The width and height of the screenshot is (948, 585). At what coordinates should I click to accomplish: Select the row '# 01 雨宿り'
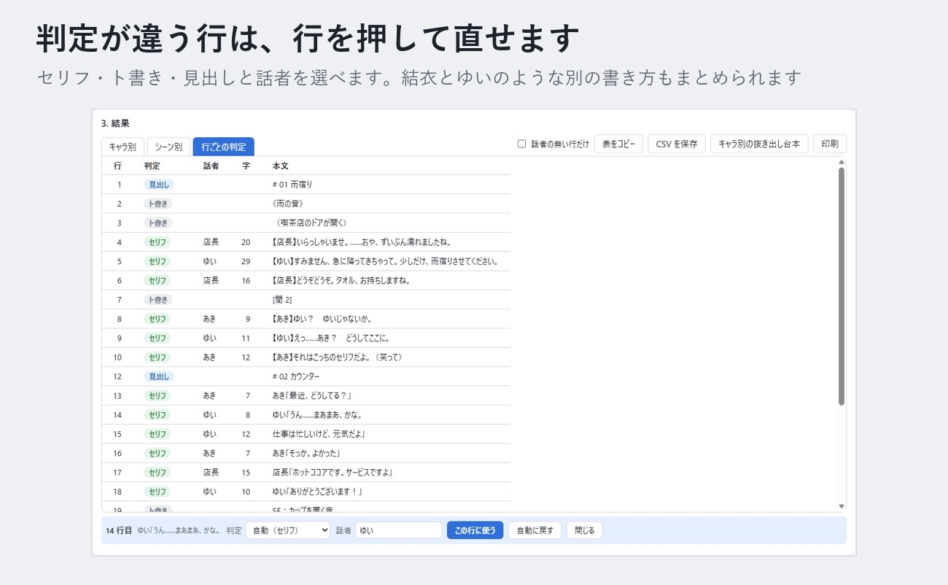(x=306, y=185)
